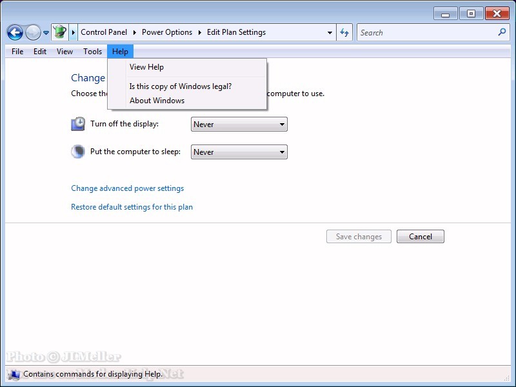The width and height of the screenshot is (516, 387).
Task: Click Power Options in the breadcrumb path
Action: click(x=166, y=32)
